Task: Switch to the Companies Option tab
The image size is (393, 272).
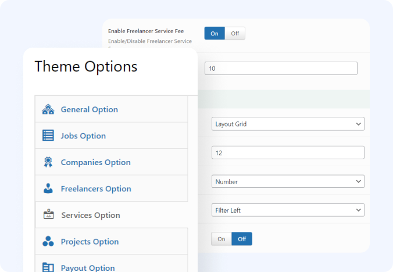Action: point(111,162)
